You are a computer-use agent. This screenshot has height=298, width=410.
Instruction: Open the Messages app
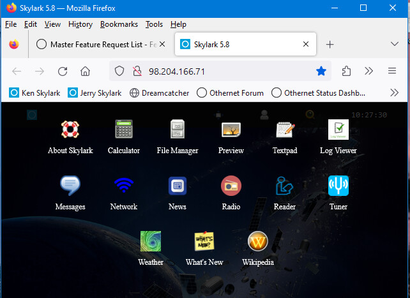coord(70,193)
